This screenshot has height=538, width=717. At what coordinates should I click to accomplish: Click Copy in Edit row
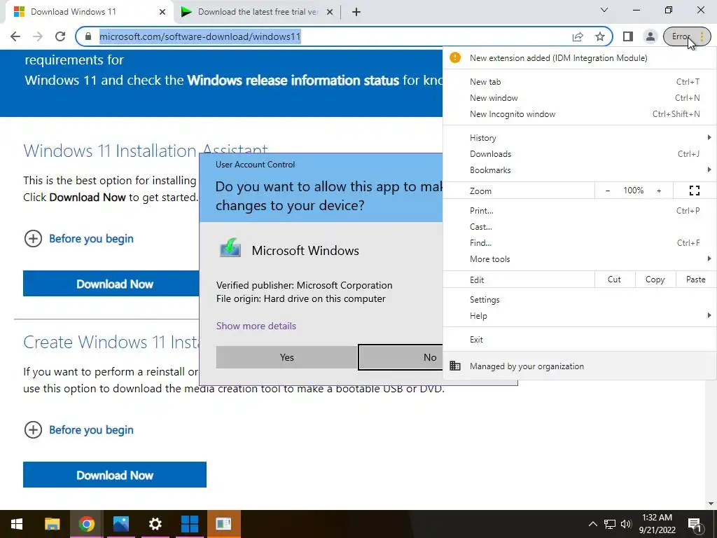tap(655, 280)
